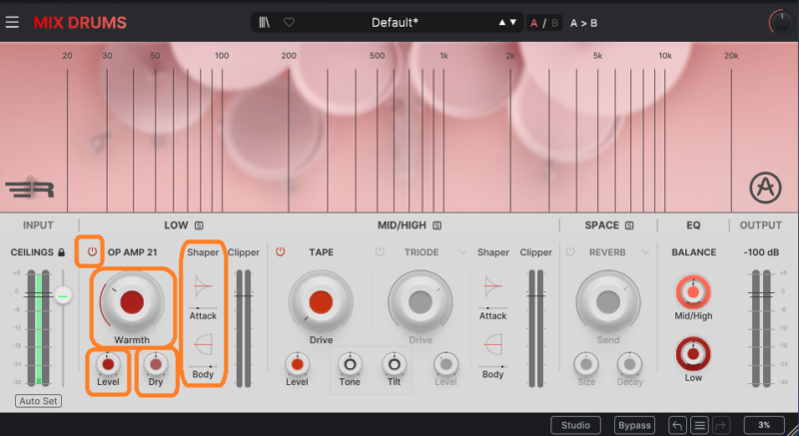This screenshot has height=436, width=799.
Task: Open the hamburger main menu
Action: tap(12, 21)
